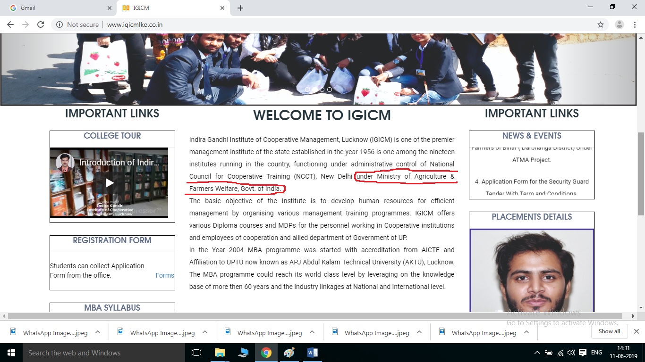Click the WELCOME TO IGICM heading

322,115
